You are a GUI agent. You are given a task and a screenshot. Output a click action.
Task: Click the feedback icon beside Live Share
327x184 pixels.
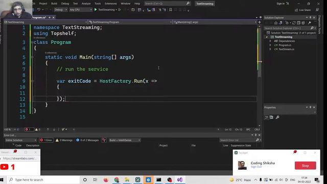coord(317,10)
